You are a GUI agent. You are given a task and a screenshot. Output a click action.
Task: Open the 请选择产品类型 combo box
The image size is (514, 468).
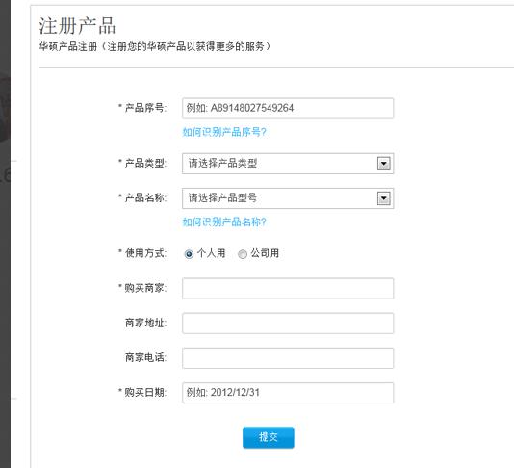coord(288,164)
